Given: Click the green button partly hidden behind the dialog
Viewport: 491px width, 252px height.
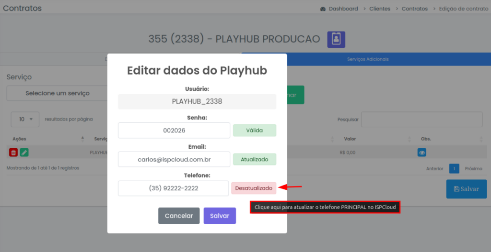Looking at the screenshot, I should coord(295,95).
